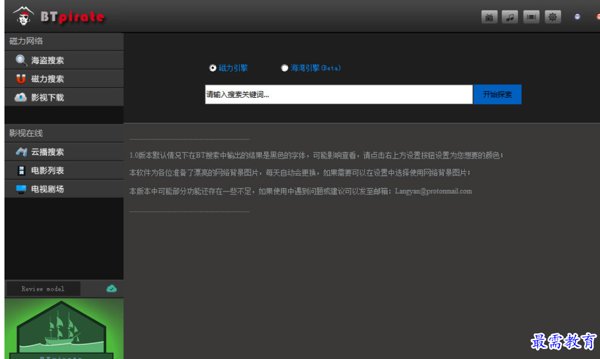Click the binoculars icon beside 云播搜索
Screen dimensions: 600x359
21,152
